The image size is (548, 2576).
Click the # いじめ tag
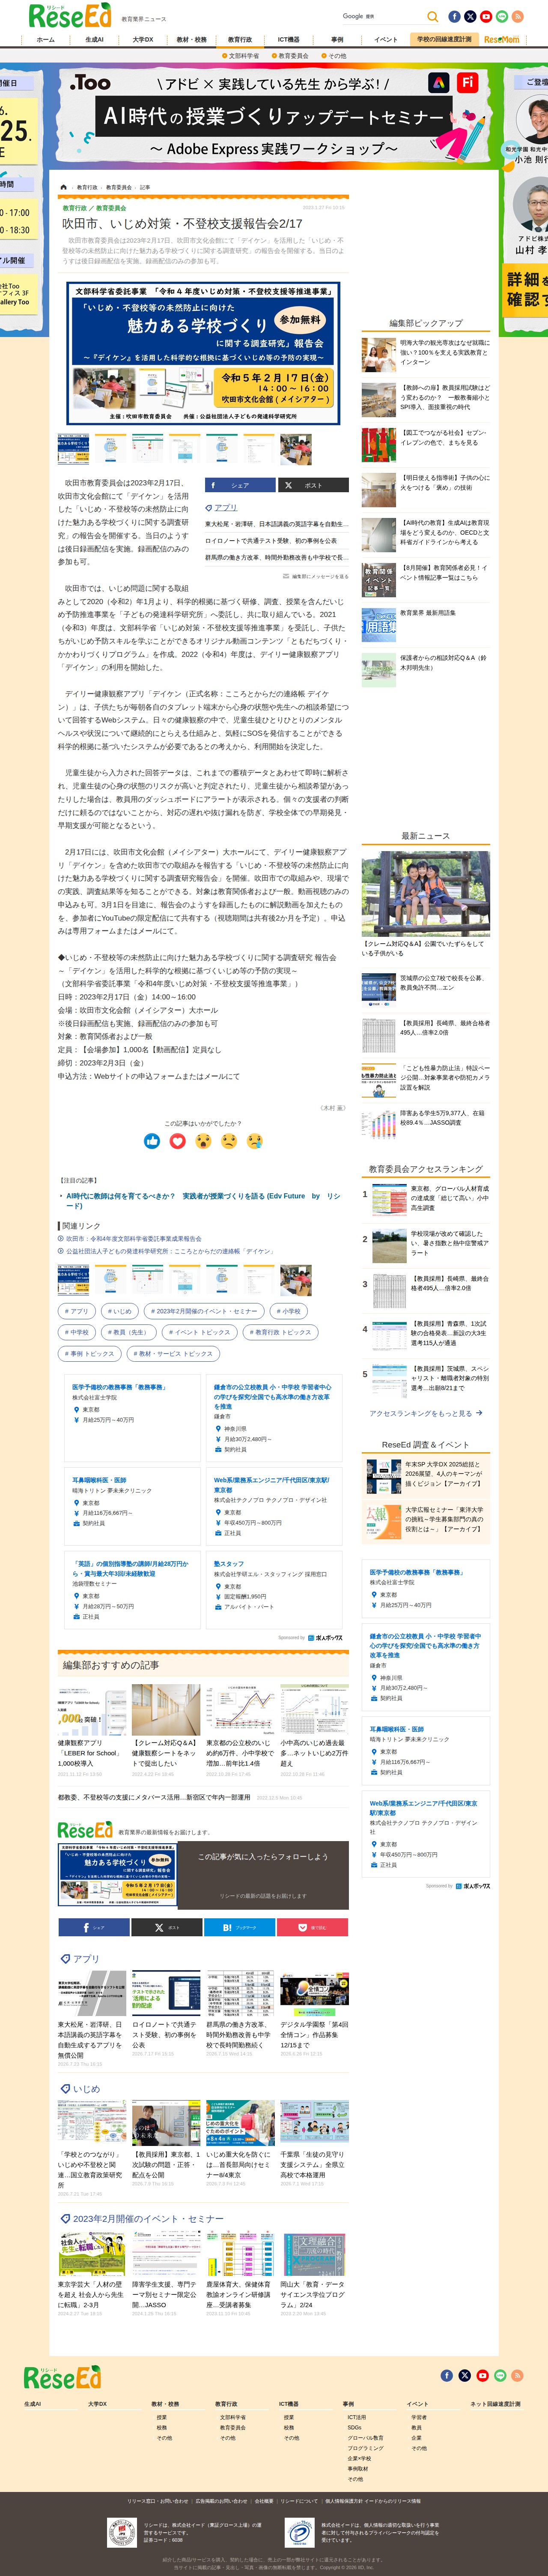point(120,1311)
